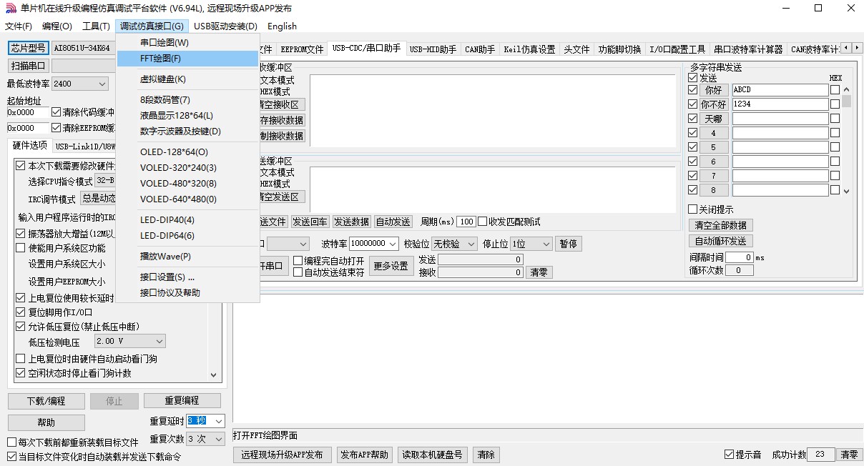Screen dimensions: 864x466
Task: Toggle 允许低压复位 checkbox
Action: tap(20, 327)
